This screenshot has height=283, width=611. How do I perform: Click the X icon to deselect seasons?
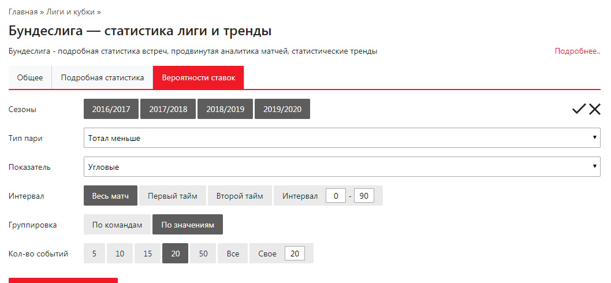point(595,109)
